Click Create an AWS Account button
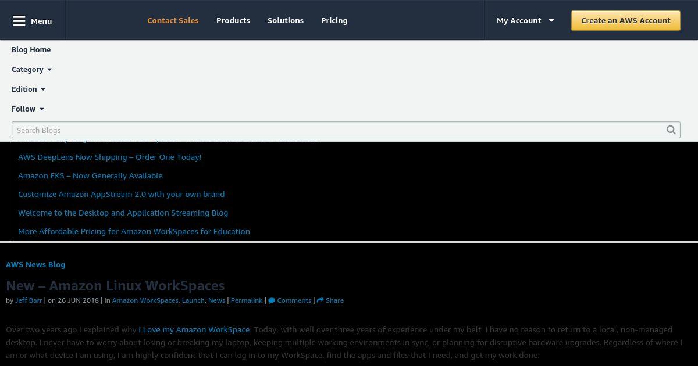 coord(626,20)
